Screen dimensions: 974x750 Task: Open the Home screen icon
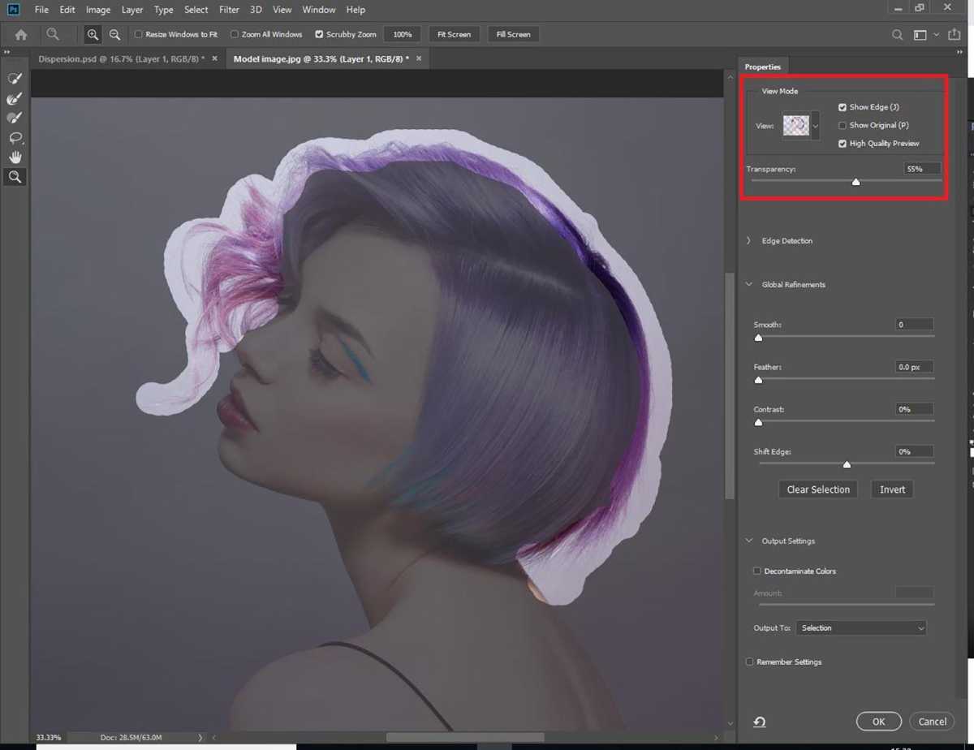20,34
